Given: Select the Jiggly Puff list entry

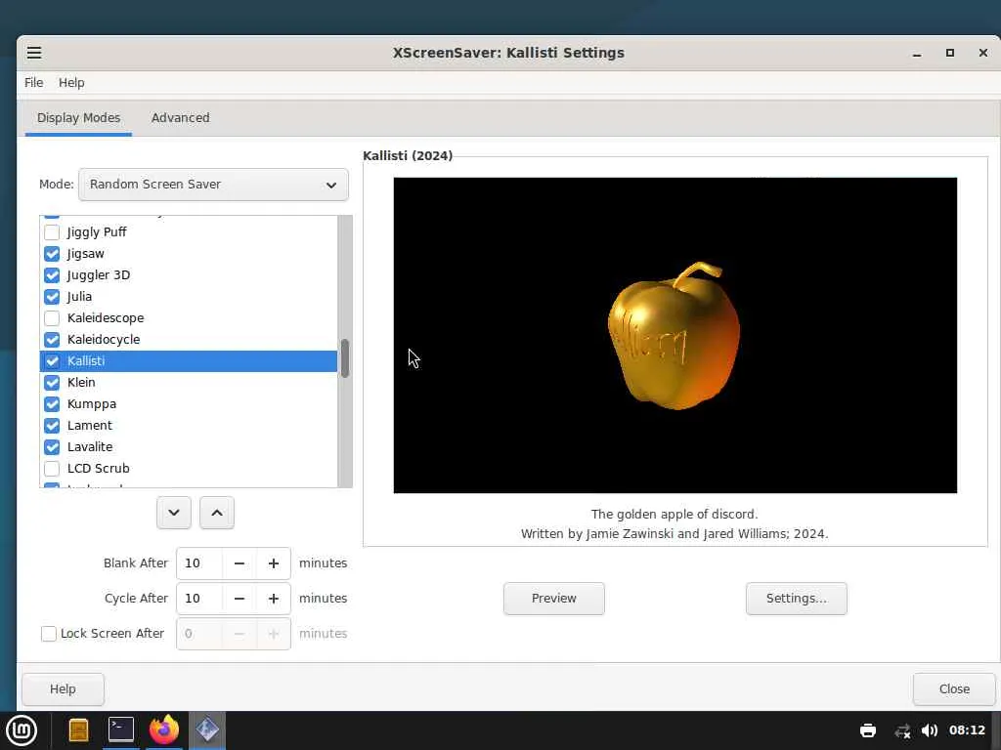Looking at the screenshot, I should coord(189,232).
